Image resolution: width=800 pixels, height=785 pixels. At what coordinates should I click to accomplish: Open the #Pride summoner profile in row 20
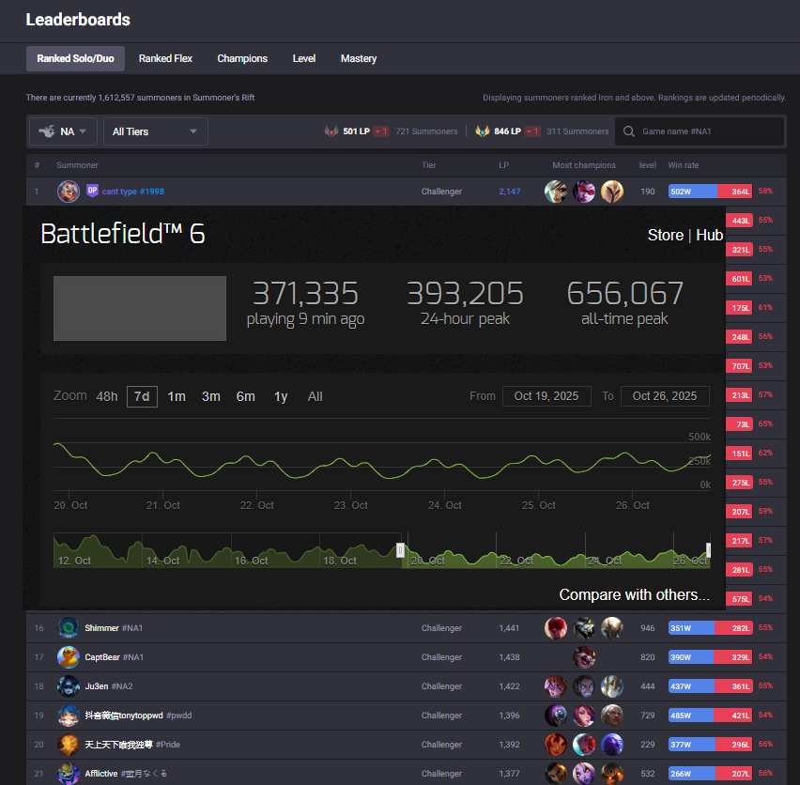tap(132, 745)
